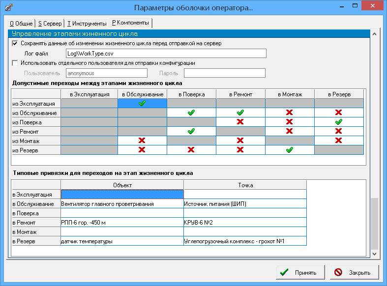Viewport: 387px width, 286px height.
Task: Toggle red cross from Резерв to Обслуживание
Action: (143, 150)
